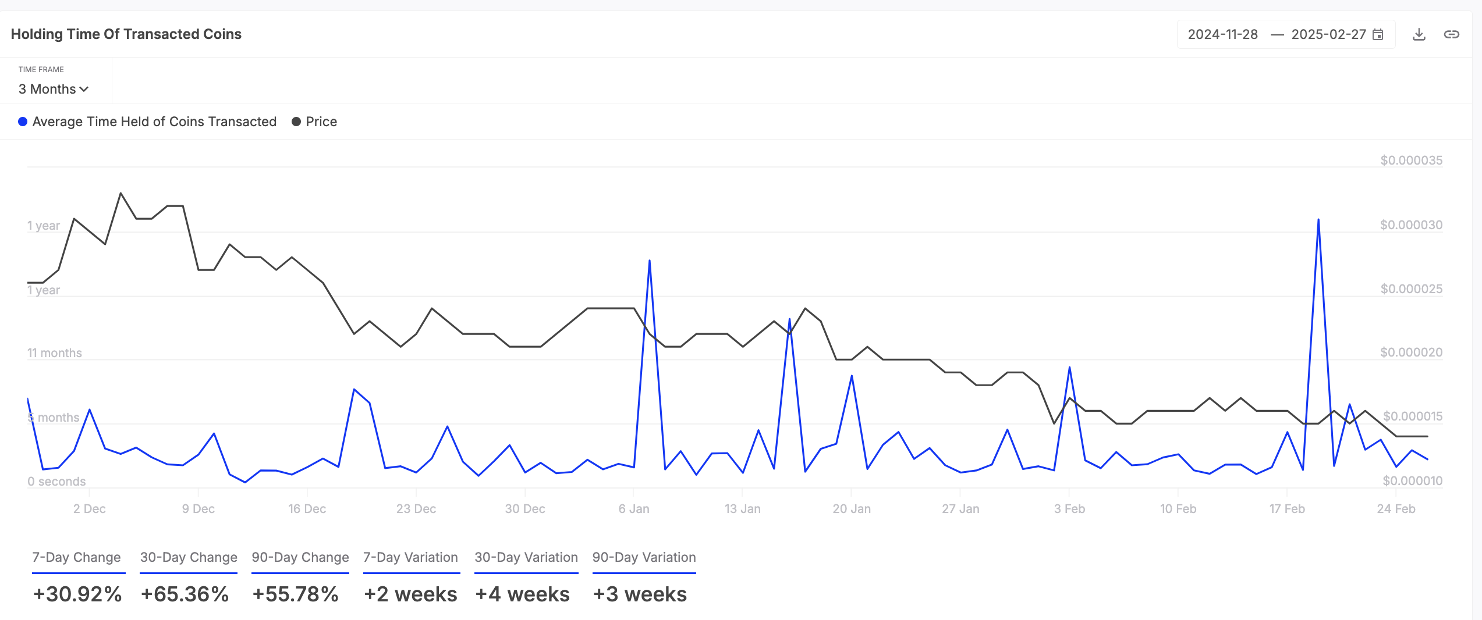Click the 6 Jan marker on x-axis
1482x620 pixels.
pos(634,509)
